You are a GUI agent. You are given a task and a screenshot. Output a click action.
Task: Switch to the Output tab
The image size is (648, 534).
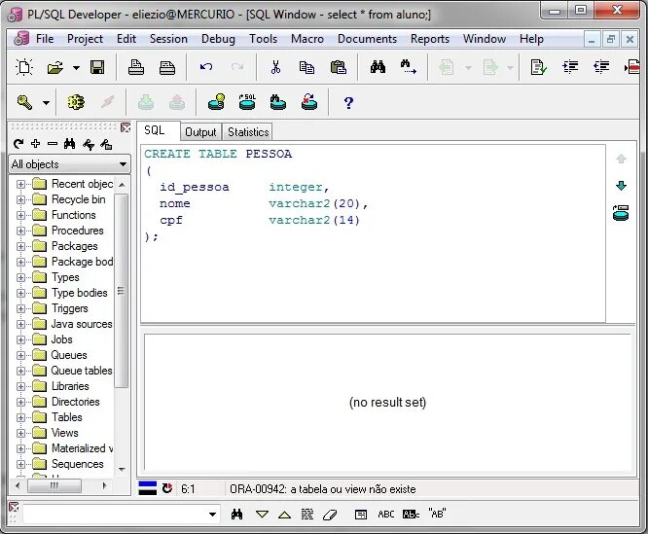200,132
